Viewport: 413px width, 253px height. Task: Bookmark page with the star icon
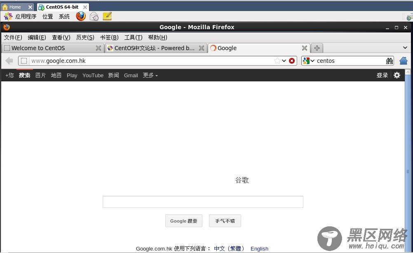tap(277, 61)
